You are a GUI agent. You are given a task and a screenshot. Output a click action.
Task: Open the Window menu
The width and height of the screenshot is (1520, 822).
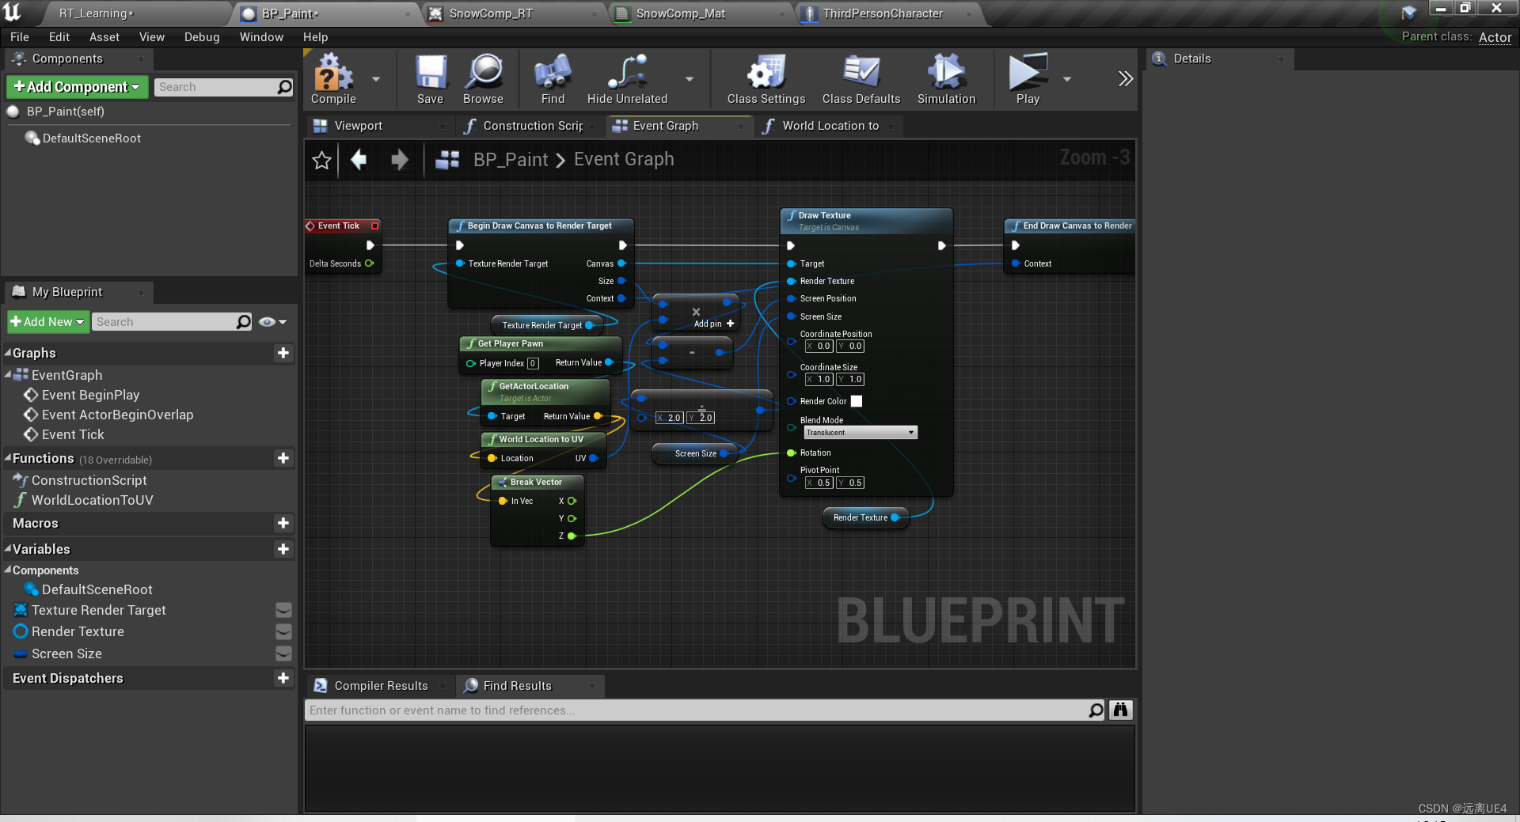click(x=261, y=36)
